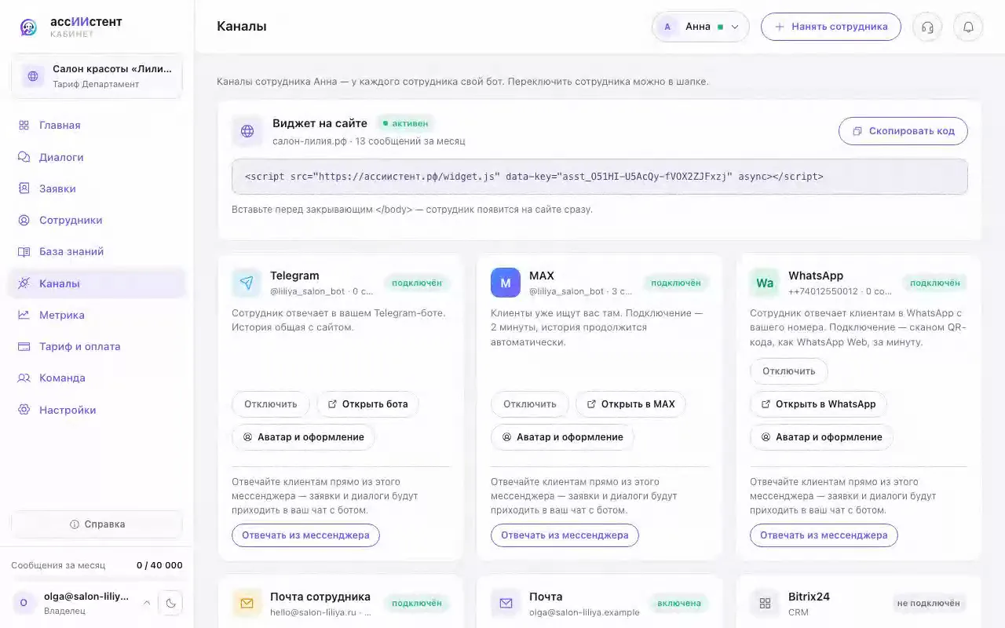Click Открыть в MAX button
The width and height of the screenshot is (1005, 628).
pyautogui.click(x=630, y=404)
